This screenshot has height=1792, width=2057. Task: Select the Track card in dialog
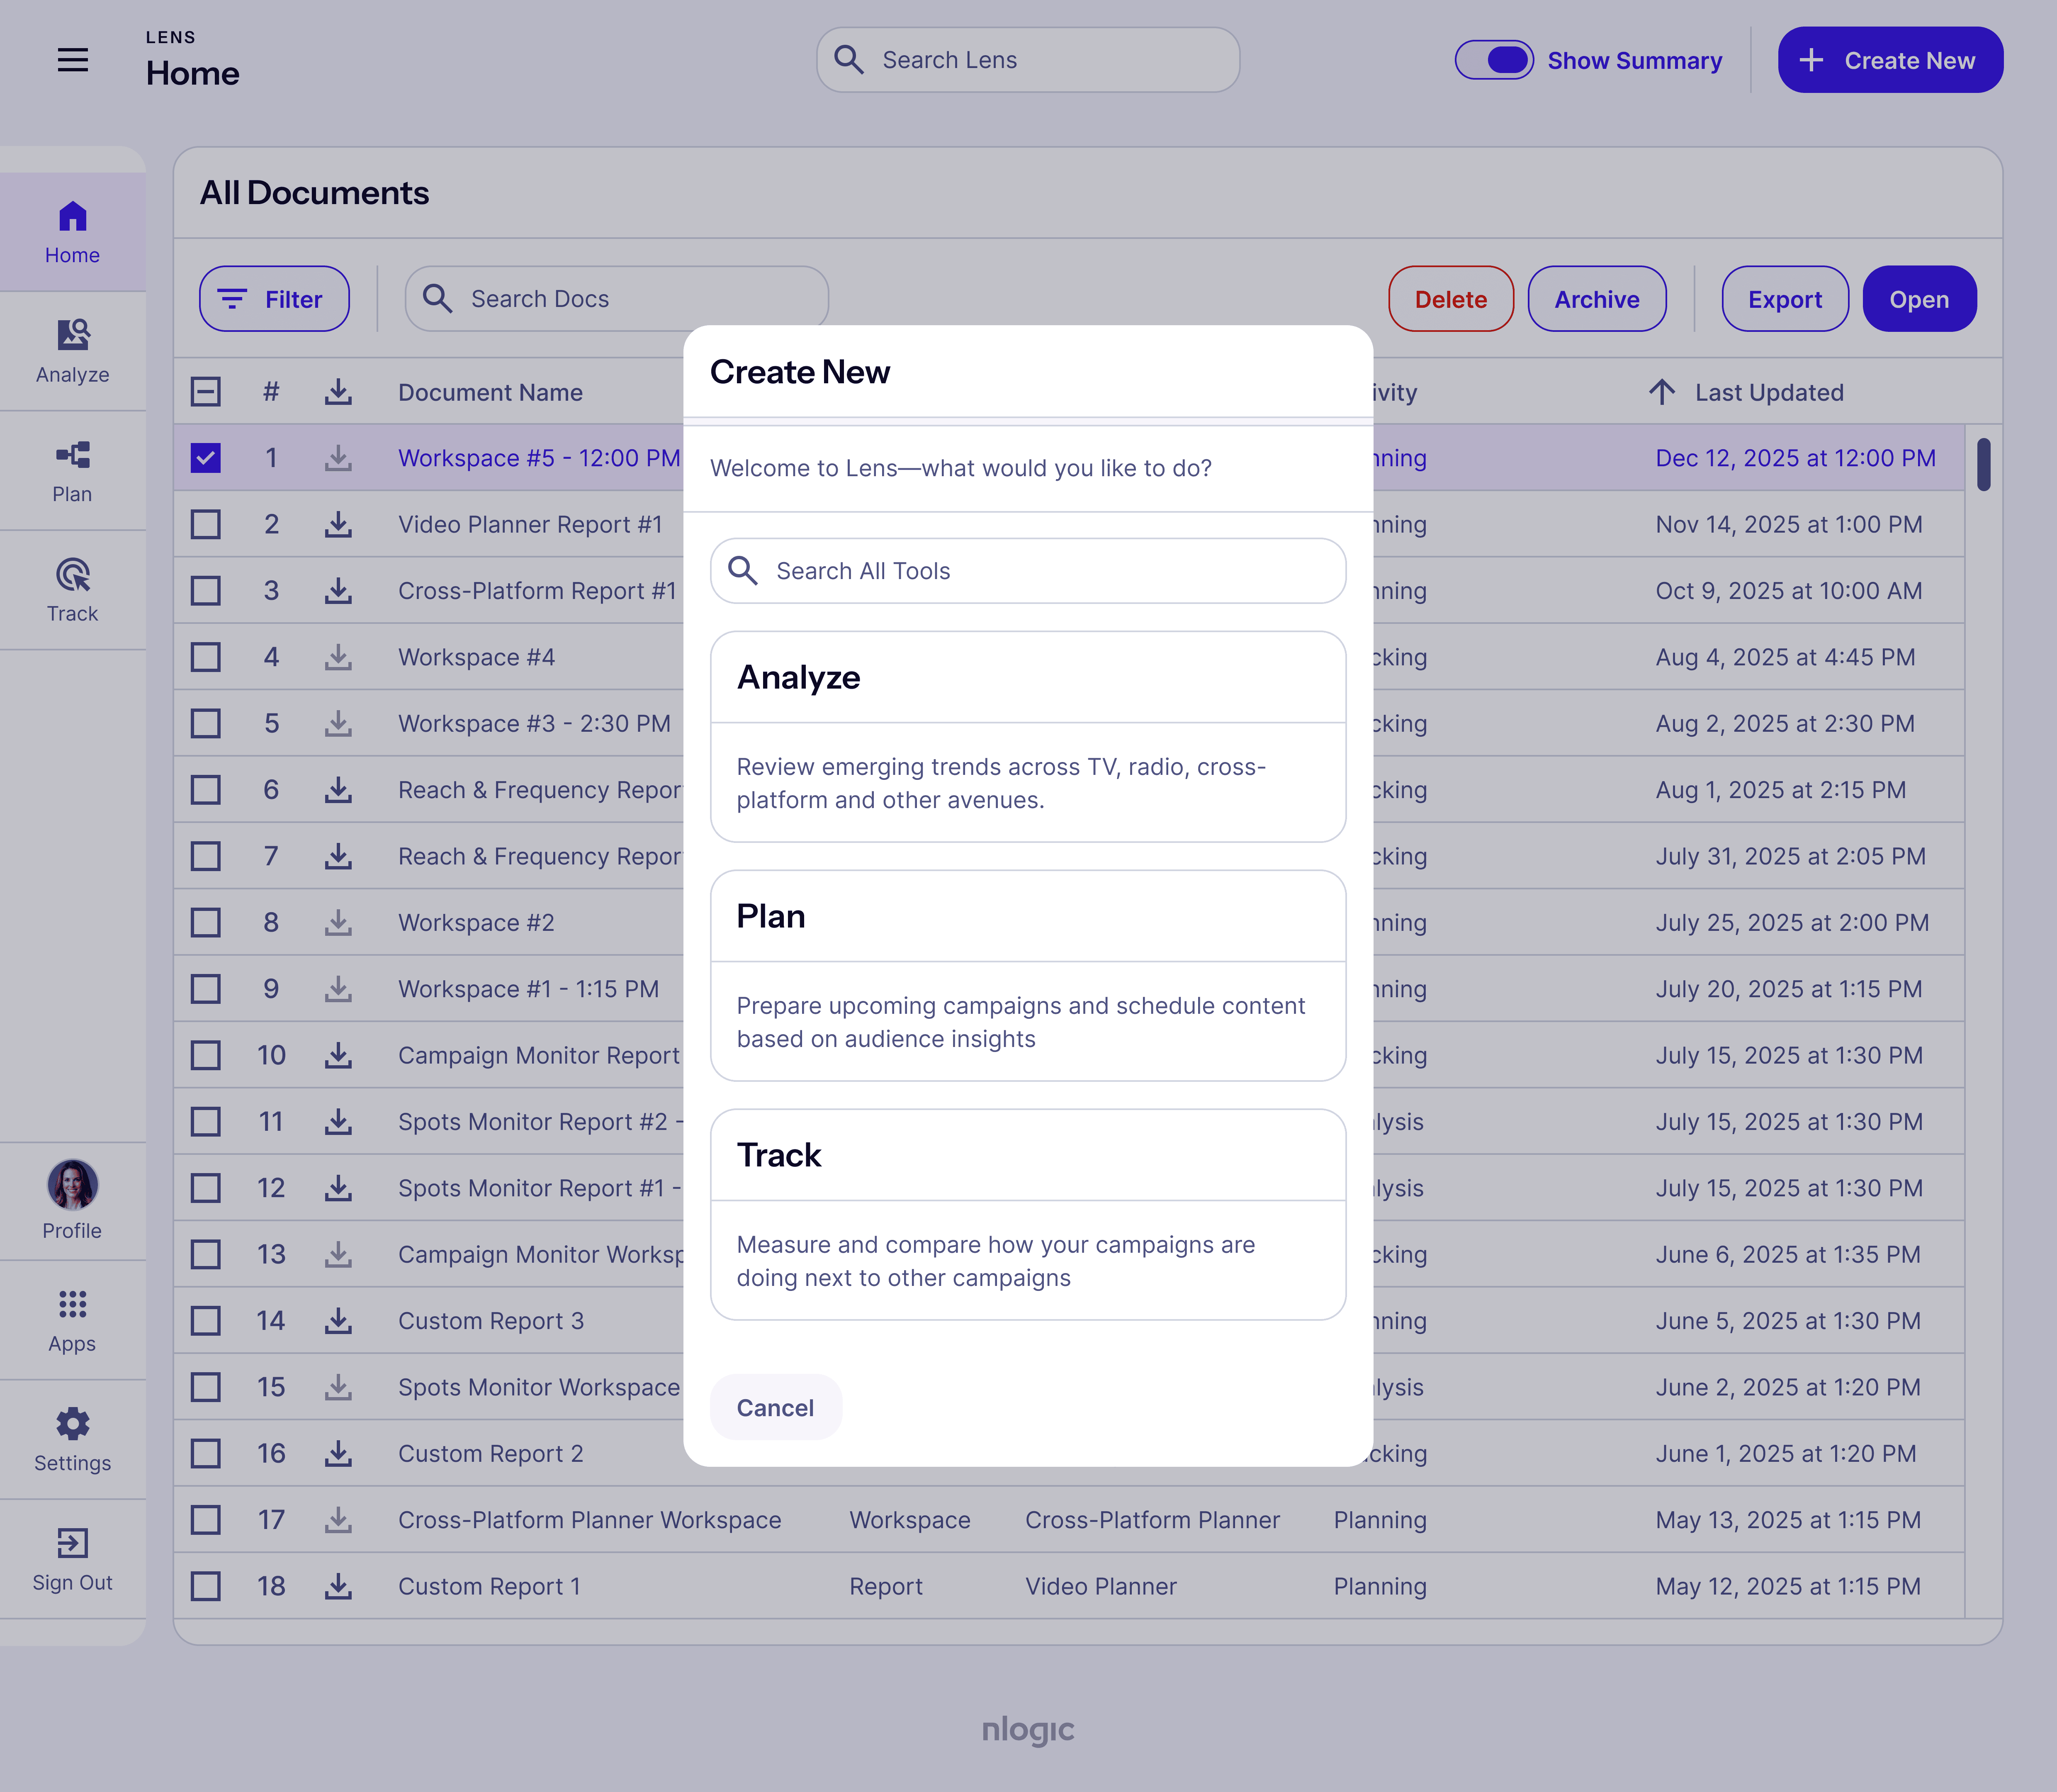1028,1214
